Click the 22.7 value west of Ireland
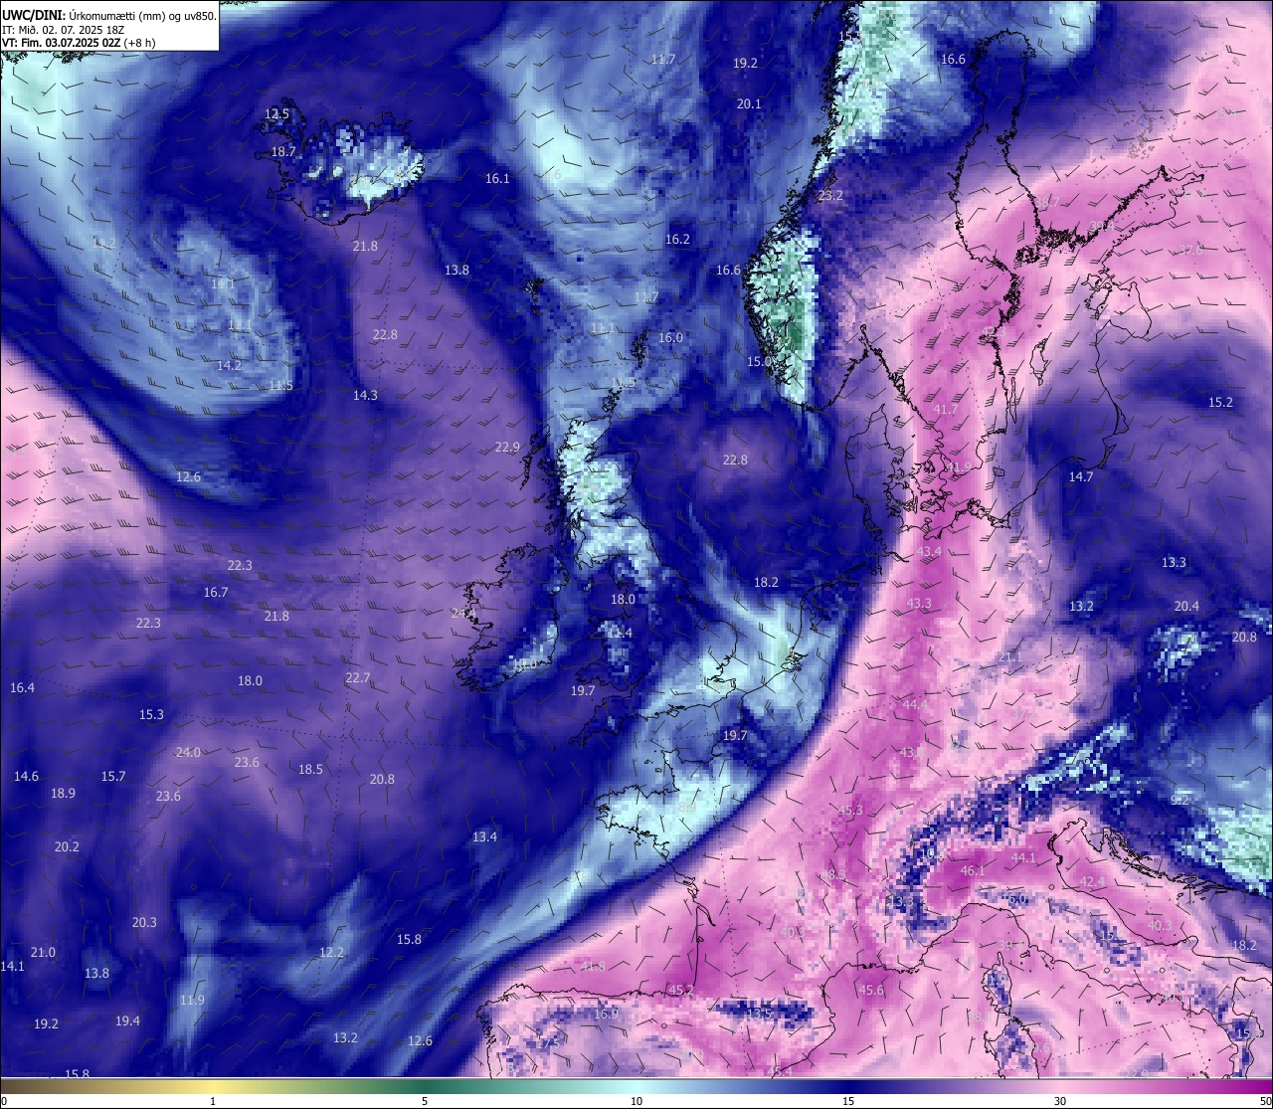The width and height of the screenshot is (1273, 1109). tap(358, 678)
